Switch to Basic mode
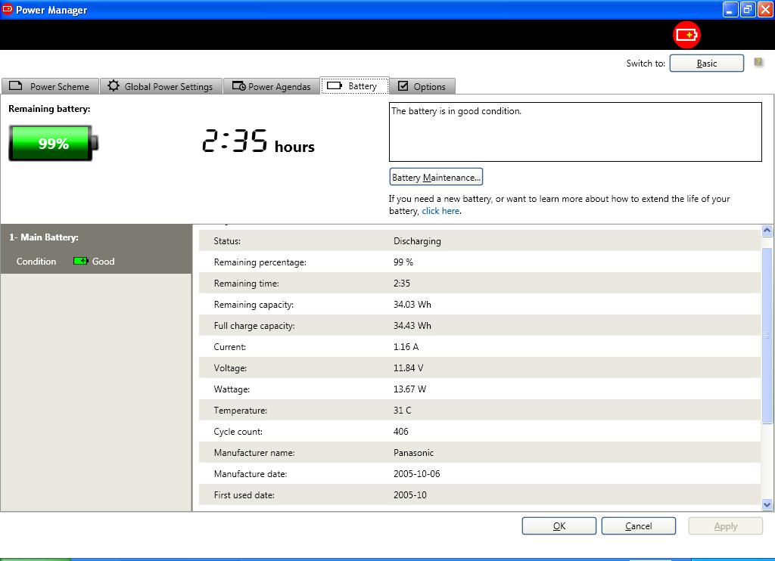 (706, 64)
